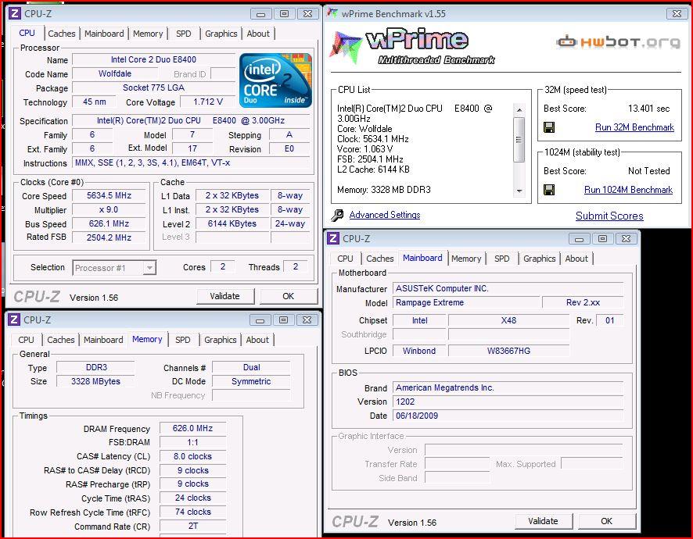693x539 pixels.
Task: Click the Core Speed value 5634.5 MHz
Action: (x=109, y=195)
